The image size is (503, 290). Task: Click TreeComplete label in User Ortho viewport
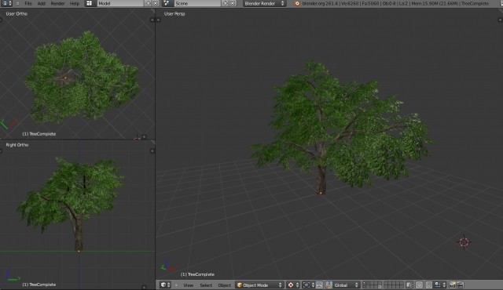coord(39,134)
